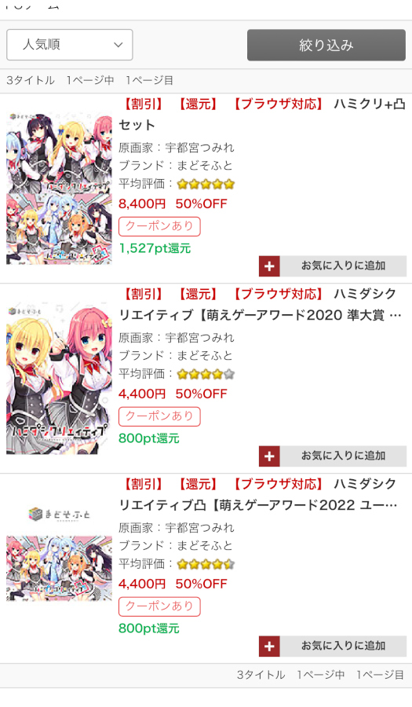
Task: Click the five-star rating of ハミクリ+凸セット
Action: click(206, 184)
